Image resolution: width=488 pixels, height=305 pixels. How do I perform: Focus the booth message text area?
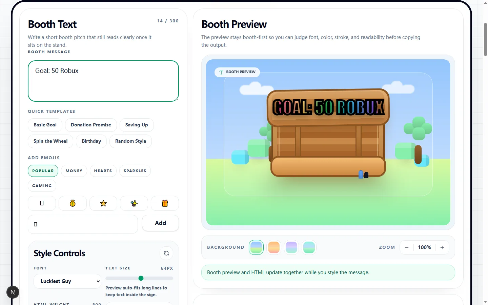[103, 81]
